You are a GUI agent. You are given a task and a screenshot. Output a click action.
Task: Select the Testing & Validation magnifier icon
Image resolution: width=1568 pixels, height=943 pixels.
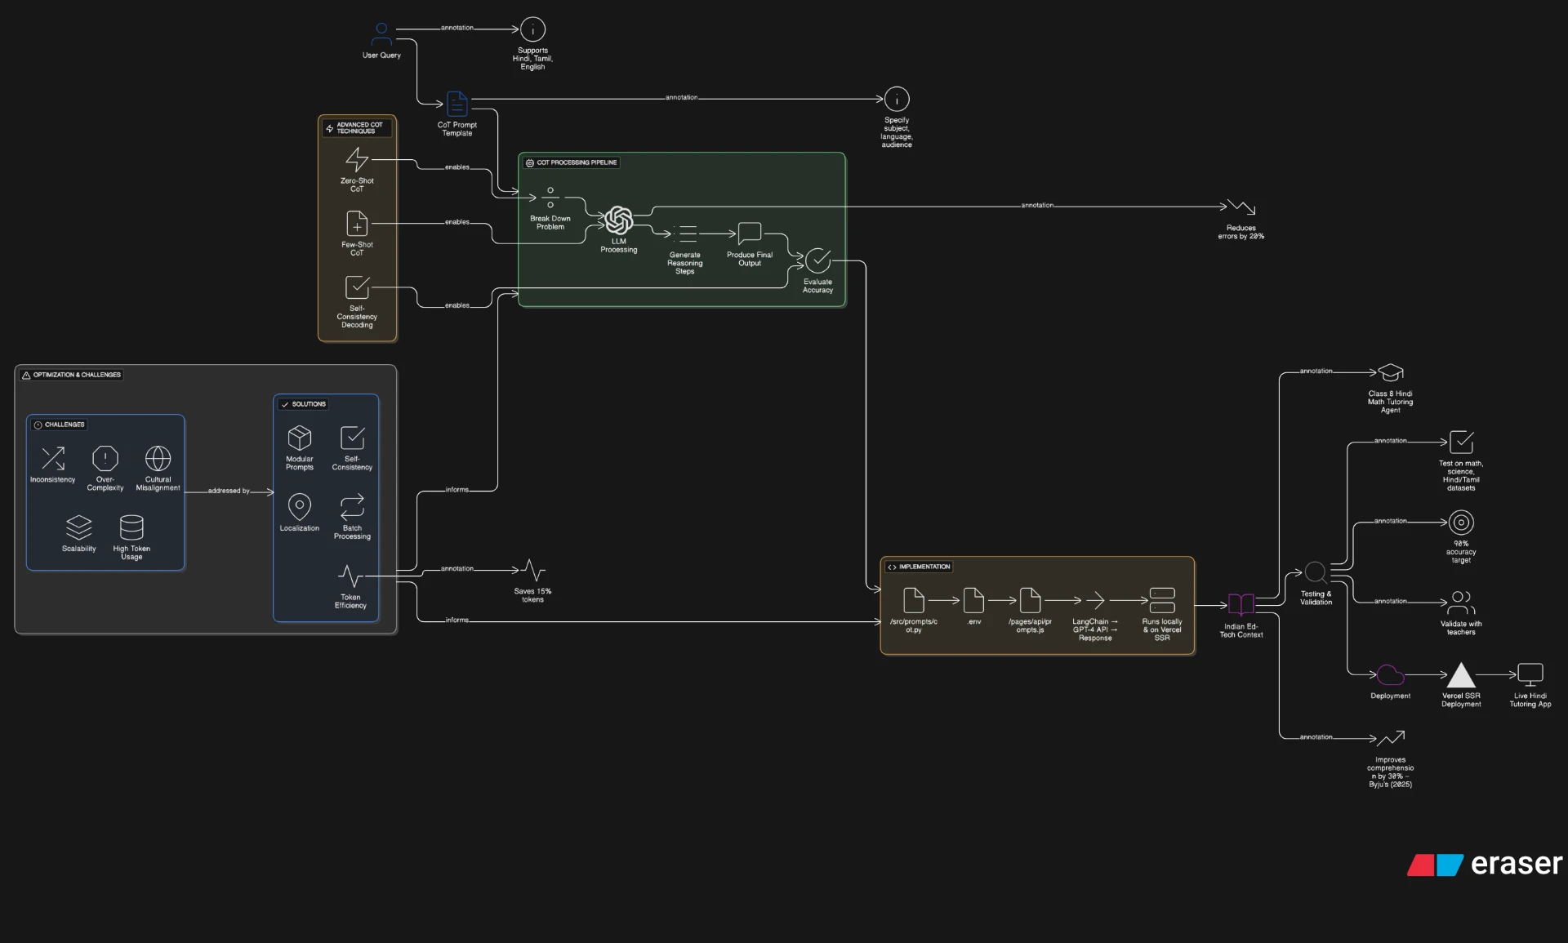(x=1316, y=572)
